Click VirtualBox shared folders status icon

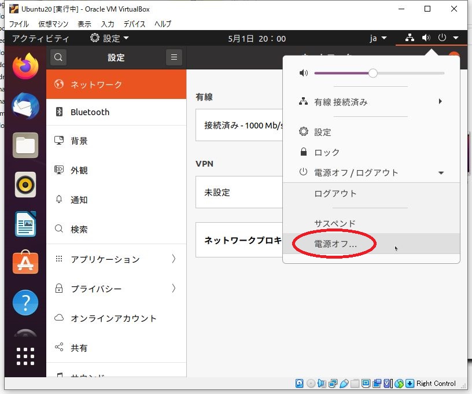355,383
